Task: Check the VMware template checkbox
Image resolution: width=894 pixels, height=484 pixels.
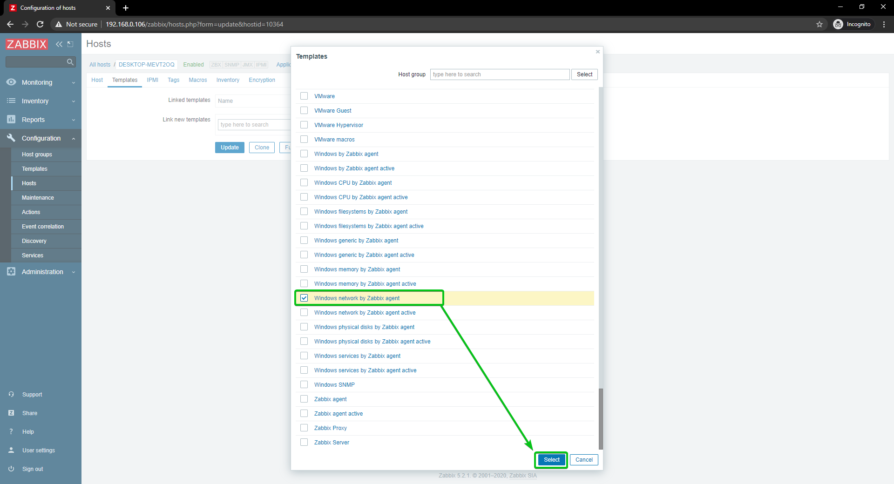Action: click(x=304, y=96)
